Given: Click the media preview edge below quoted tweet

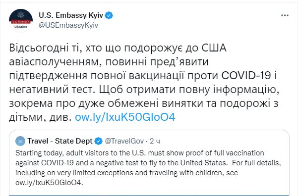Looking at the screenshot, I should pyautogui.click(x=149, y=195).
